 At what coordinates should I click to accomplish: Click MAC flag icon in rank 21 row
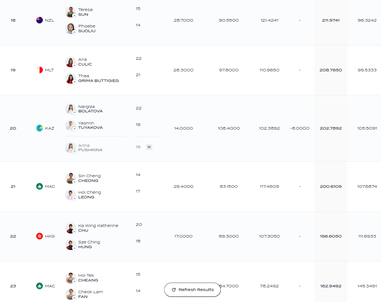coord(40,186)
